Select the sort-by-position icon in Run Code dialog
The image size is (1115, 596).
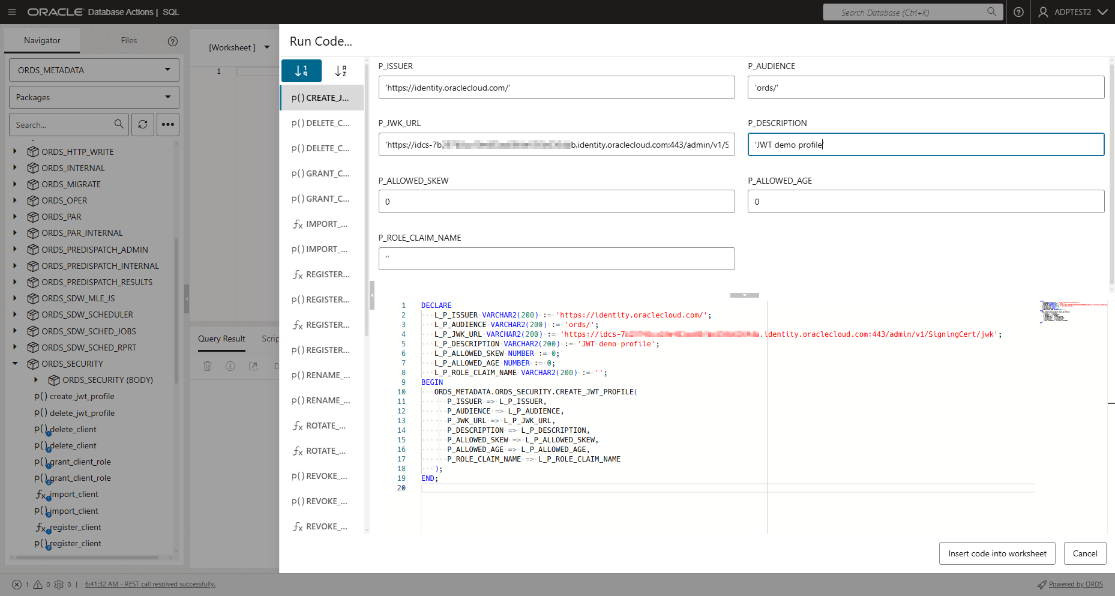[301, 71]
